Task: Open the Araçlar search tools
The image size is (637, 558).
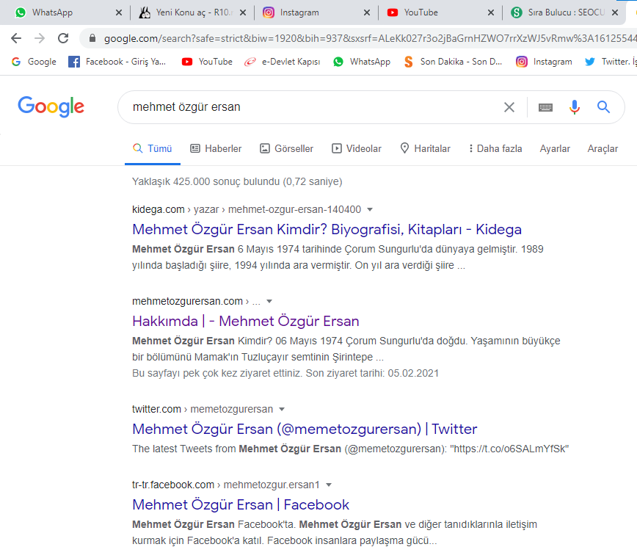Action: pyautogui.click(x=603, y=149)
